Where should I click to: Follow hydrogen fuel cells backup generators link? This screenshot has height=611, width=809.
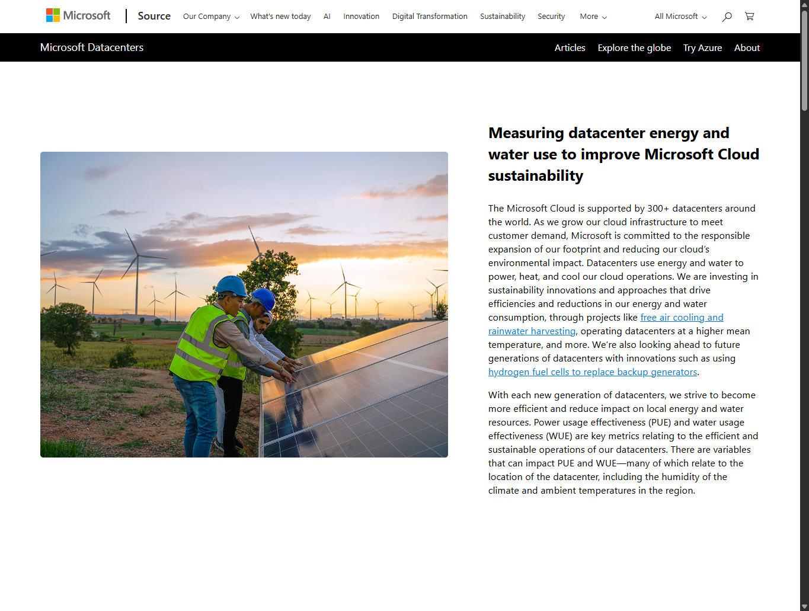click(x=593, y=372)
